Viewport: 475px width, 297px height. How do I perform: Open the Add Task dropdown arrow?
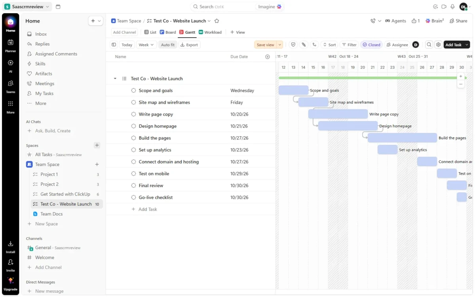[467, 45]
